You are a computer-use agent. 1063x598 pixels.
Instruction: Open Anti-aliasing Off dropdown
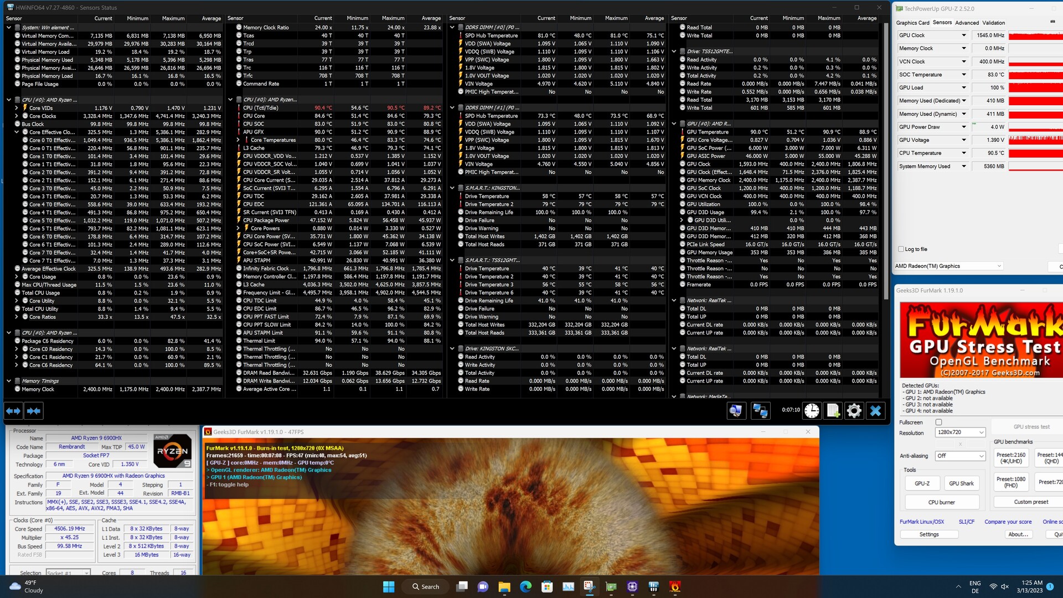coord(960,456)
